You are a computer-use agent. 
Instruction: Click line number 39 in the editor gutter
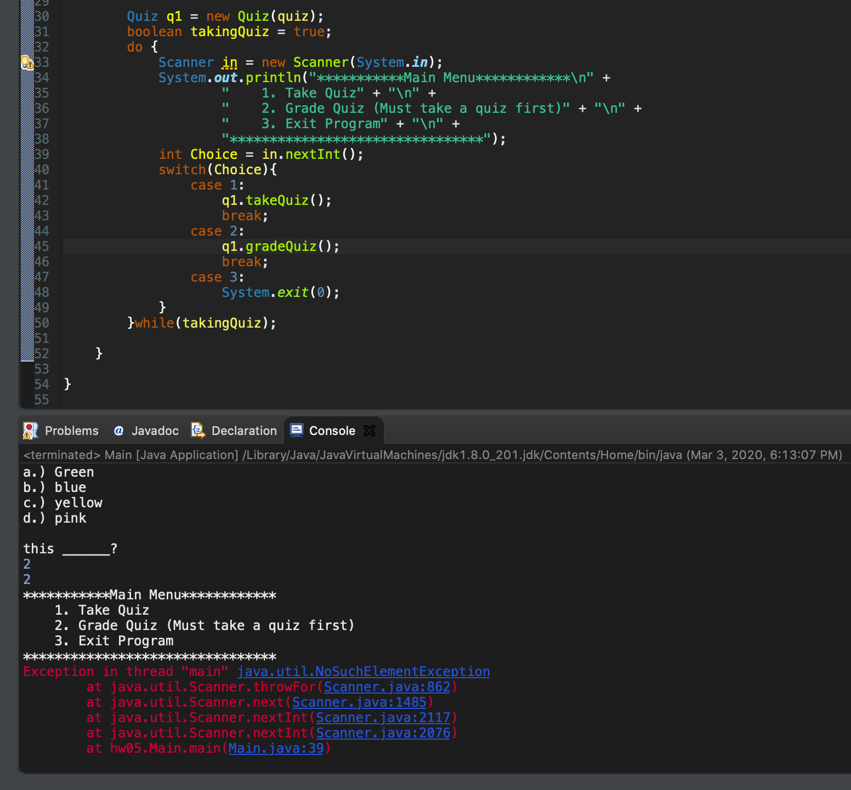[x=42, y=154]
